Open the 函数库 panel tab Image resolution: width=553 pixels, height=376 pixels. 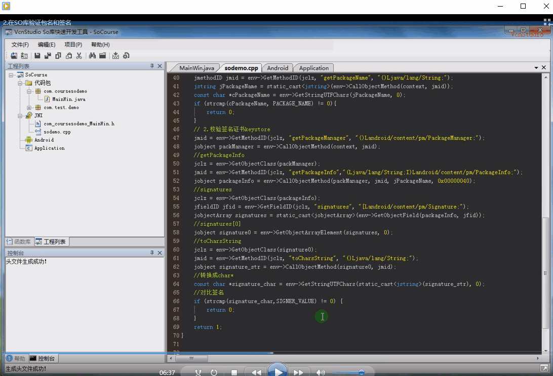(19, 241)
